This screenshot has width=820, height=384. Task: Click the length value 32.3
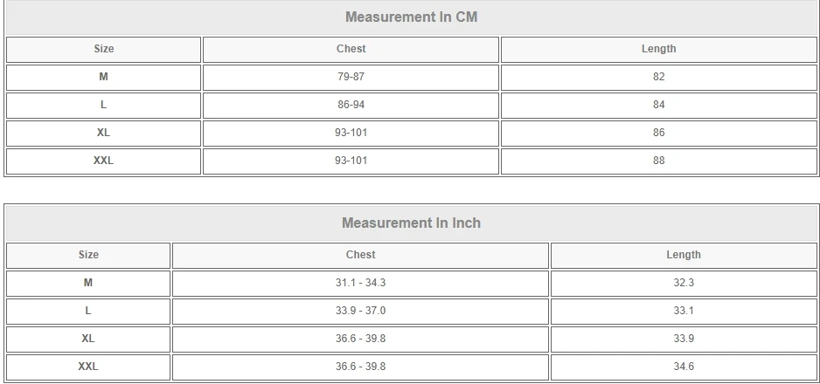(x=684, y=283)
